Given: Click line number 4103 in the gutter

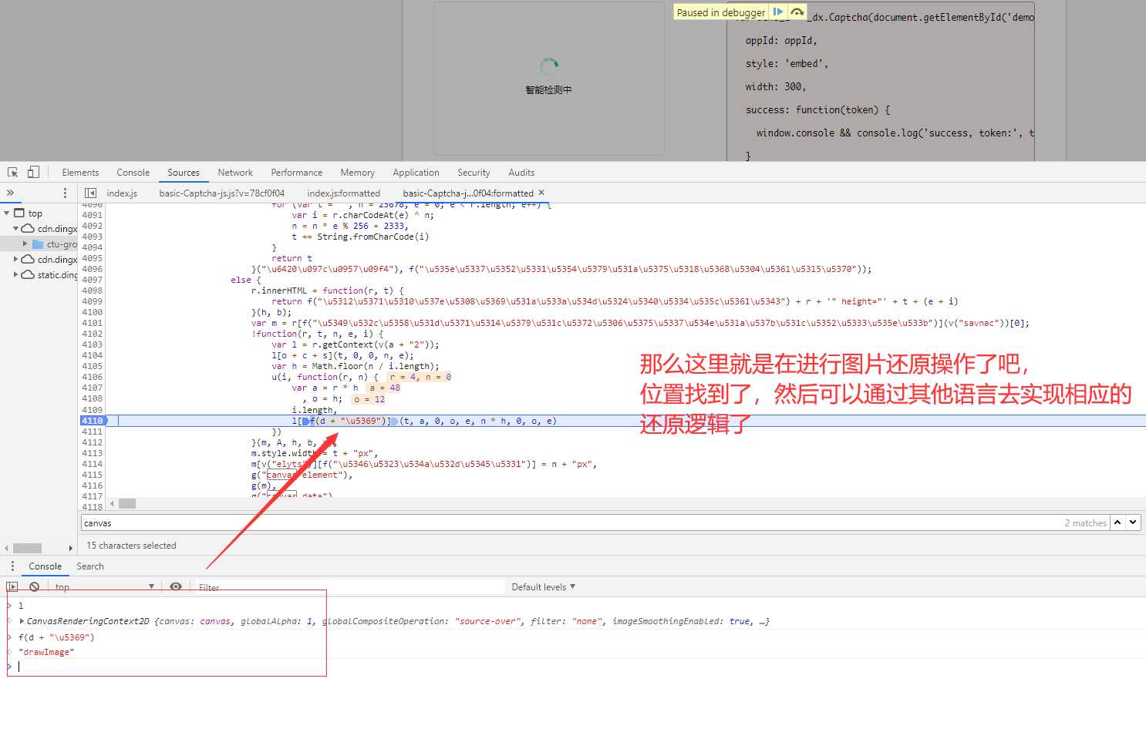Looking at the screenshot, I should click(x=93, y=344).
